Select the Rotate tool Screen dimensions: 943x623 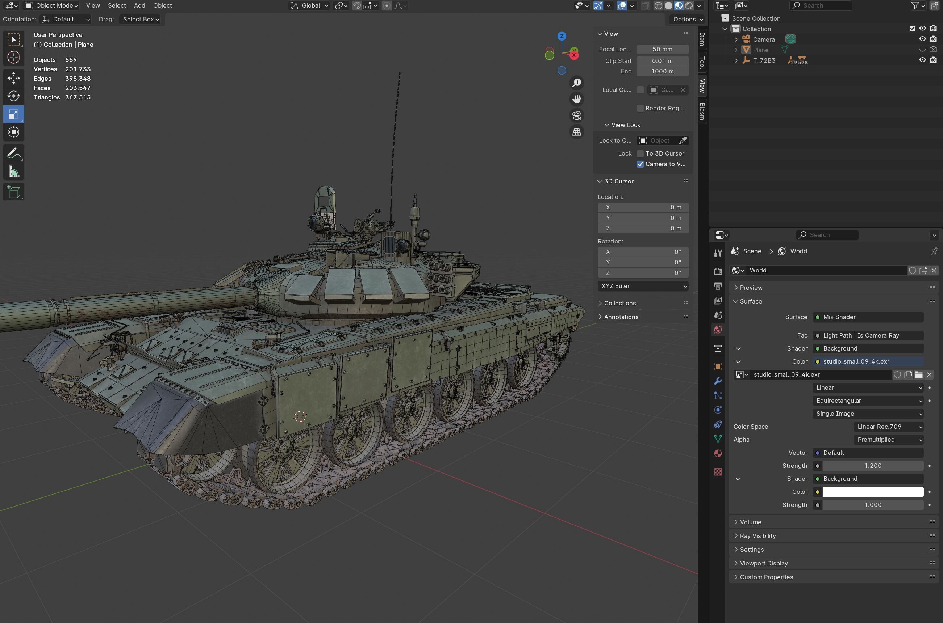[13, 96]
